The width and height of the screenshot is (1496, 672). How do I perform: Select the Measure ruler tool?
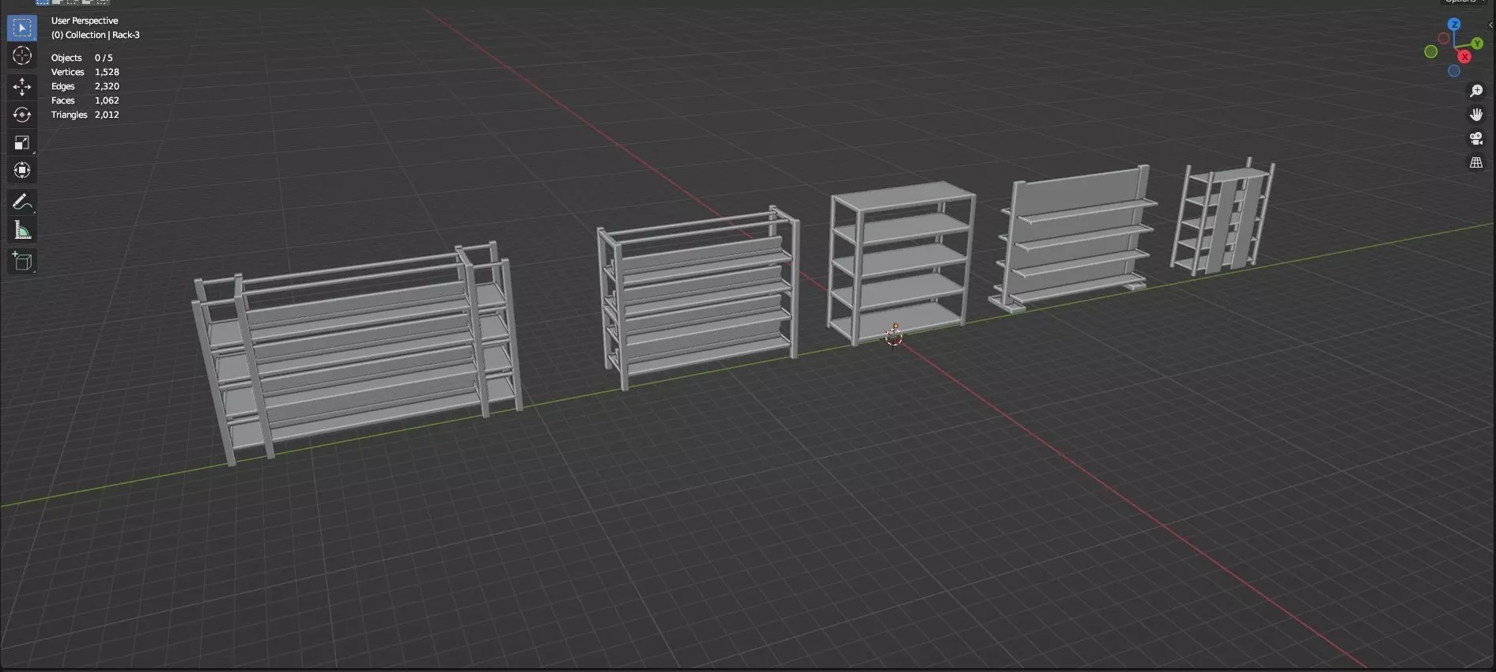click(22, 230)
